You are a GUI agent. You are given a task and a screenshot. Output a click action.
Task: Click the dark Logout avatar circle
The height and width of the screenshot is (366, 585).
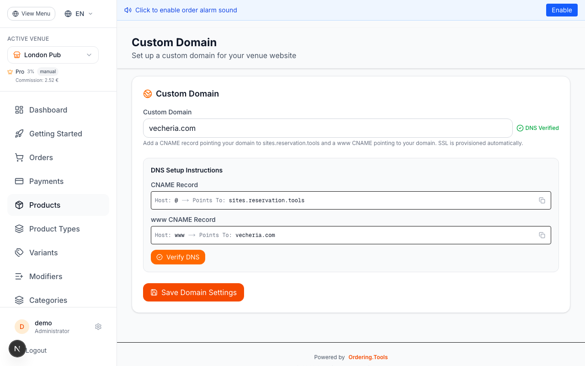[17, 349]
